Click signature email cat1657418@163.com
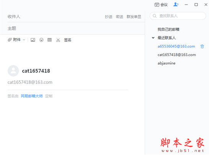Viewport: 209px width, 155px height. [30, 82]
